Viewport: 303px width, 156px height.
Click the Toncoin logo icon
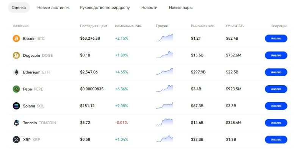(16, 123)
